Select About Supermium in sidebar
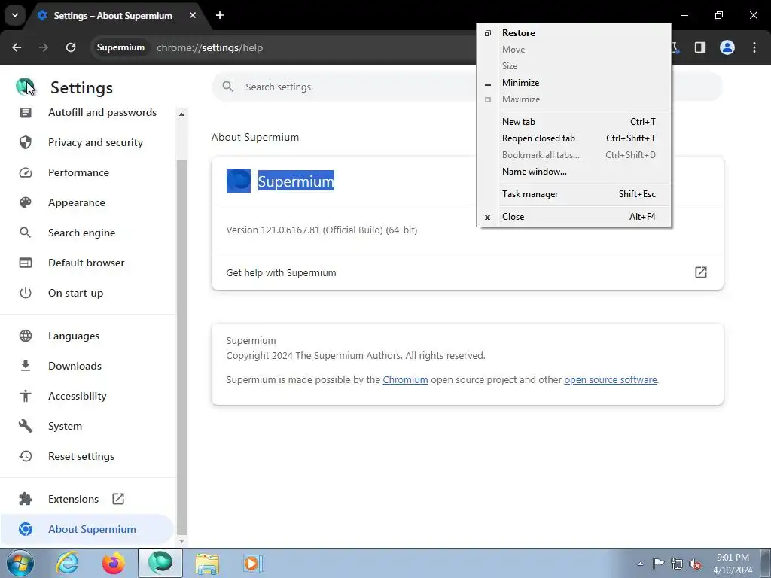Screen dimensions: 771x578 (x=87, y=529)
